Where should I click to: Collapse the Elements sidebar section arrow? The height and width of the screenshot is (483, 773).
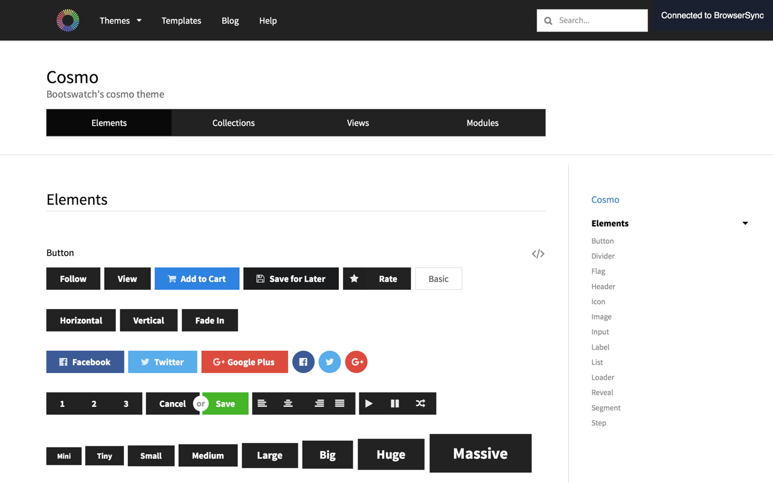(x=745, y=223)
